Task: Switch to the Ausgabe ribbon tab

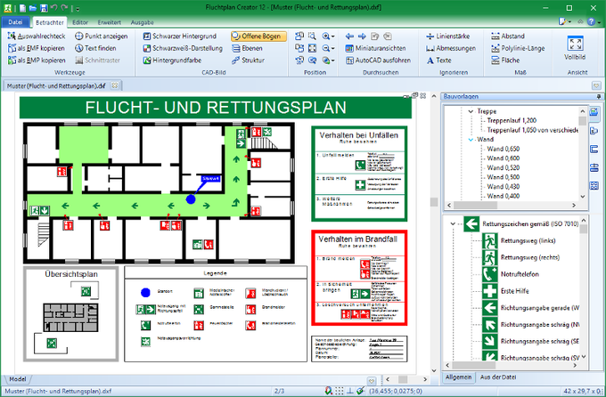Action: pyautogui.click(x=143, y=22)
